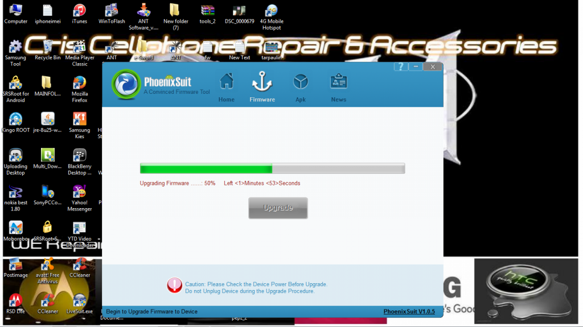583x327 pixels.
Task: Open 4G Mobile Hotspot shortcut
Action: 272,14
